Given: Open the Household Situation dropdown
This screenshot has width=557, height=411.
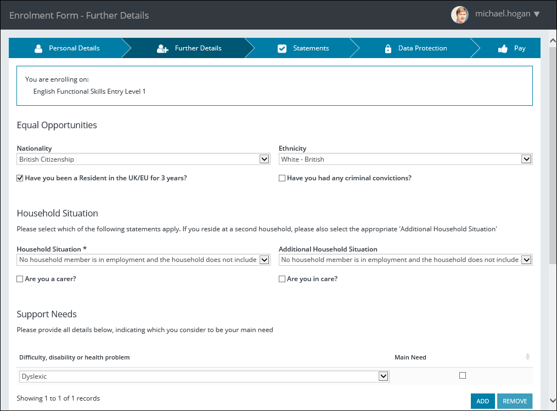Looking at the screenshot, I should point(264,260).
